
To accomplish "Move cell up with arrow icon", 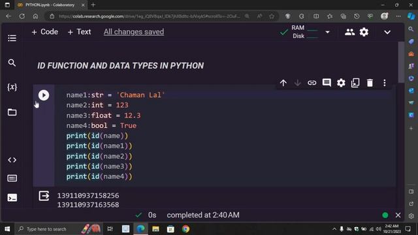I will [x=283, y=83].
